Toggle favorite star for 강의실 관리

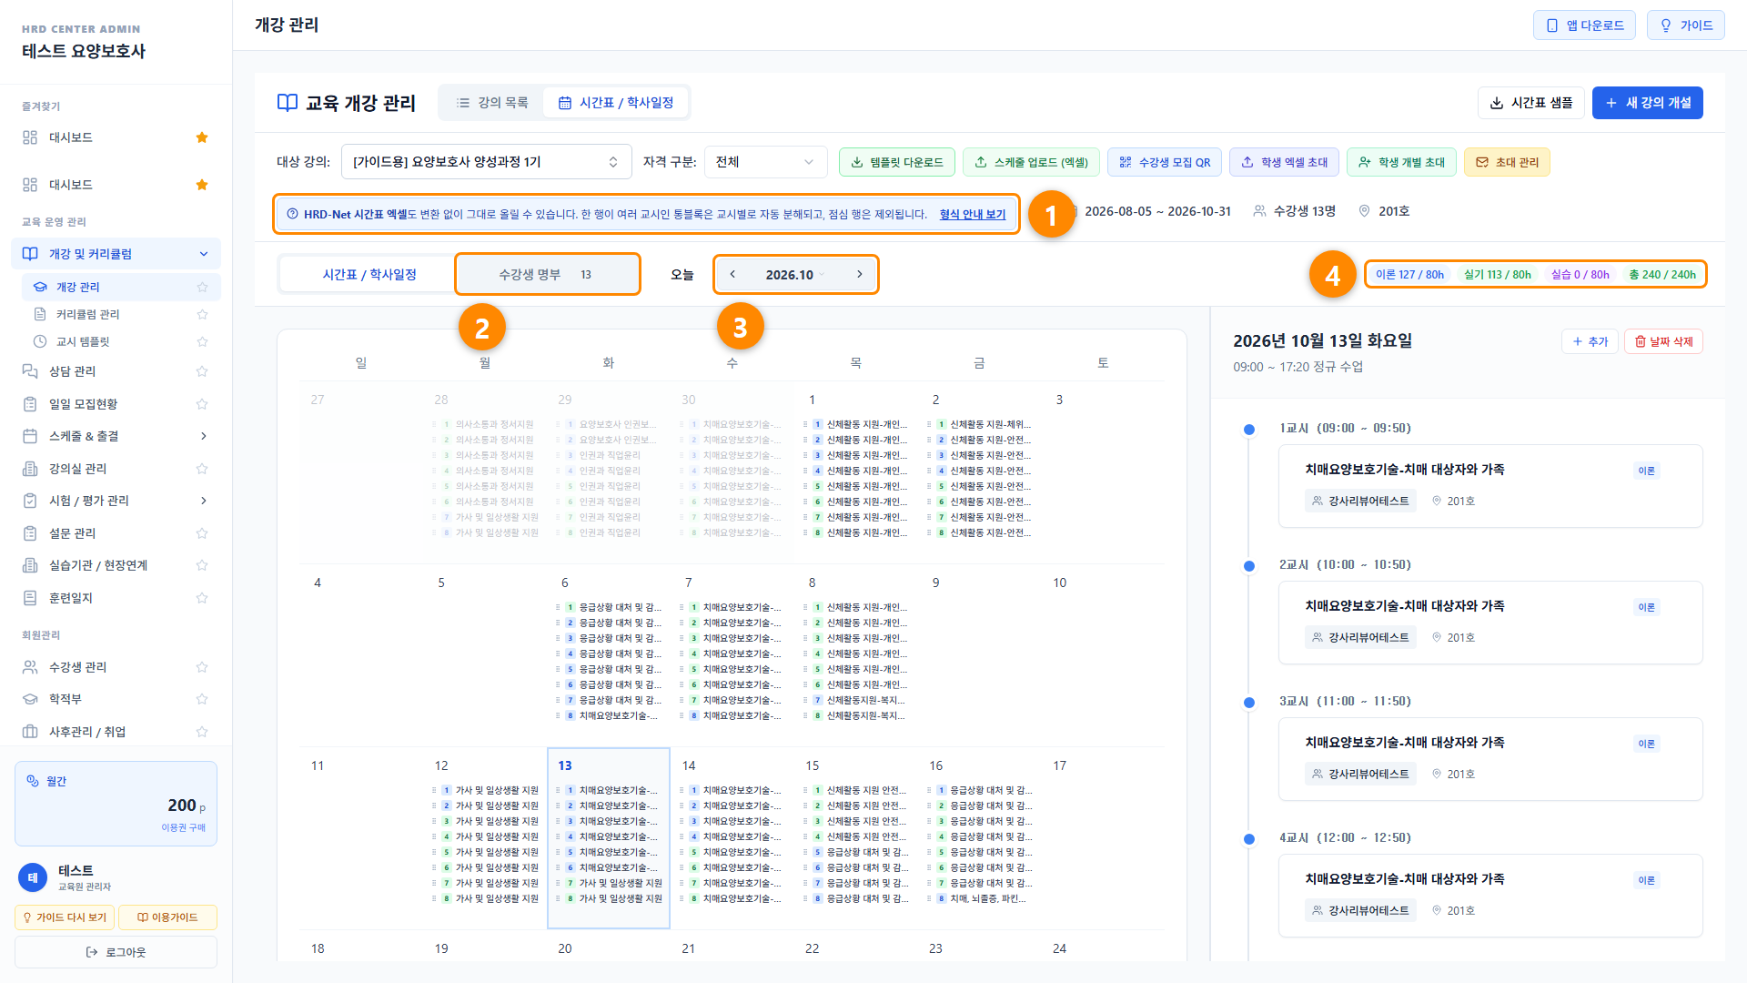[x=202, y=469]
